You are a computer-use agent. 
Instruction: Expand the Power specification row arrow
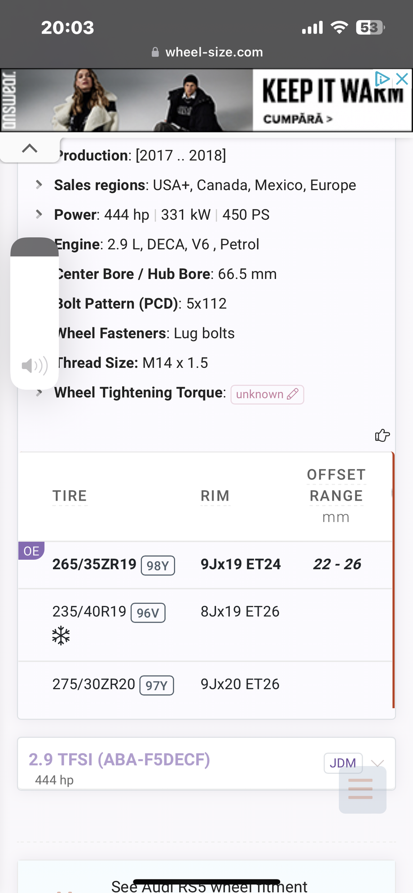point(40,214)
